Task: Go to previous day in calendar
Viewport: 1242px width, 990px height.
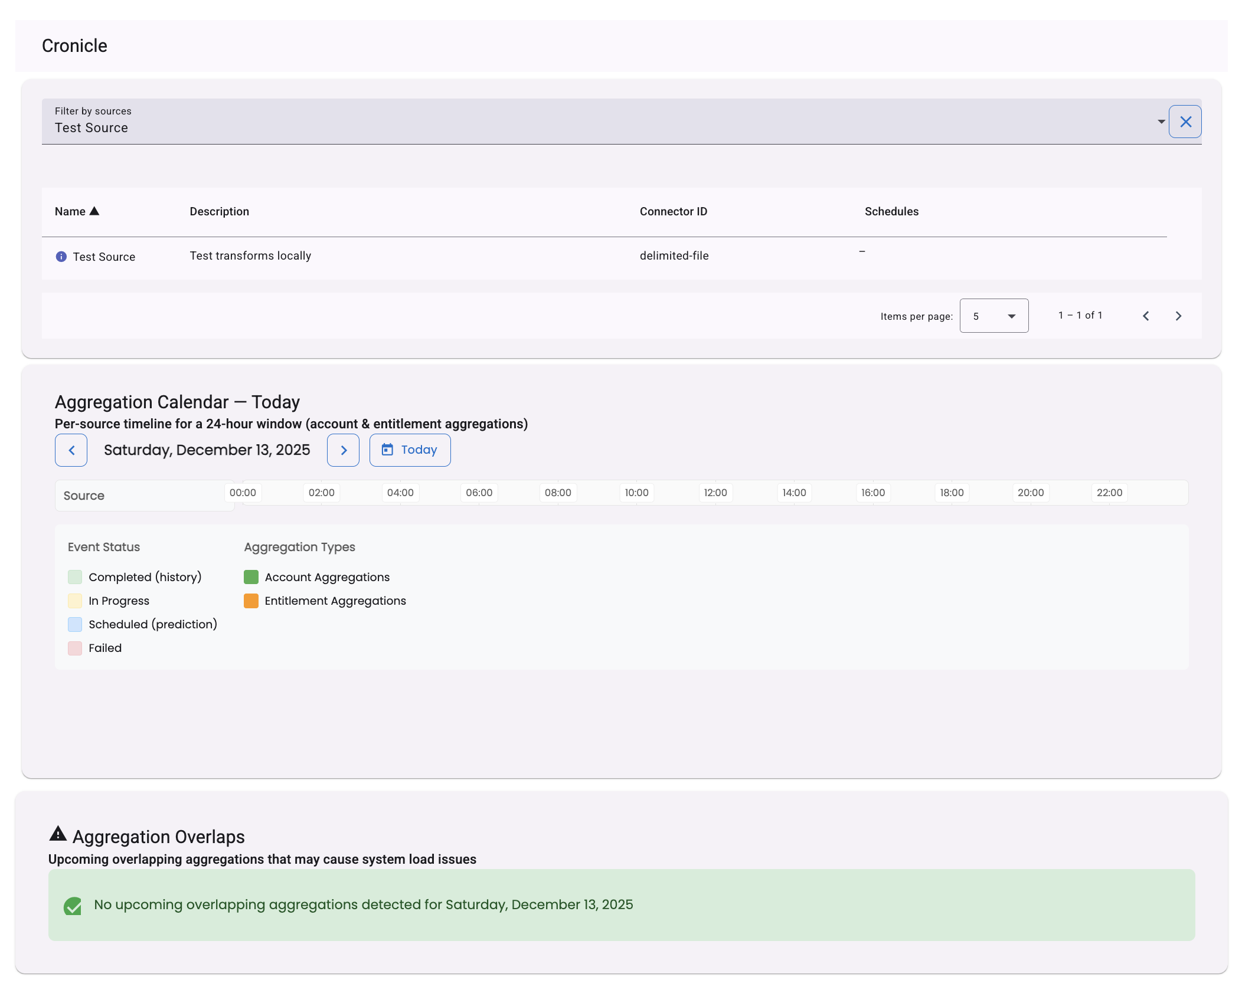Action: point(71,450)
